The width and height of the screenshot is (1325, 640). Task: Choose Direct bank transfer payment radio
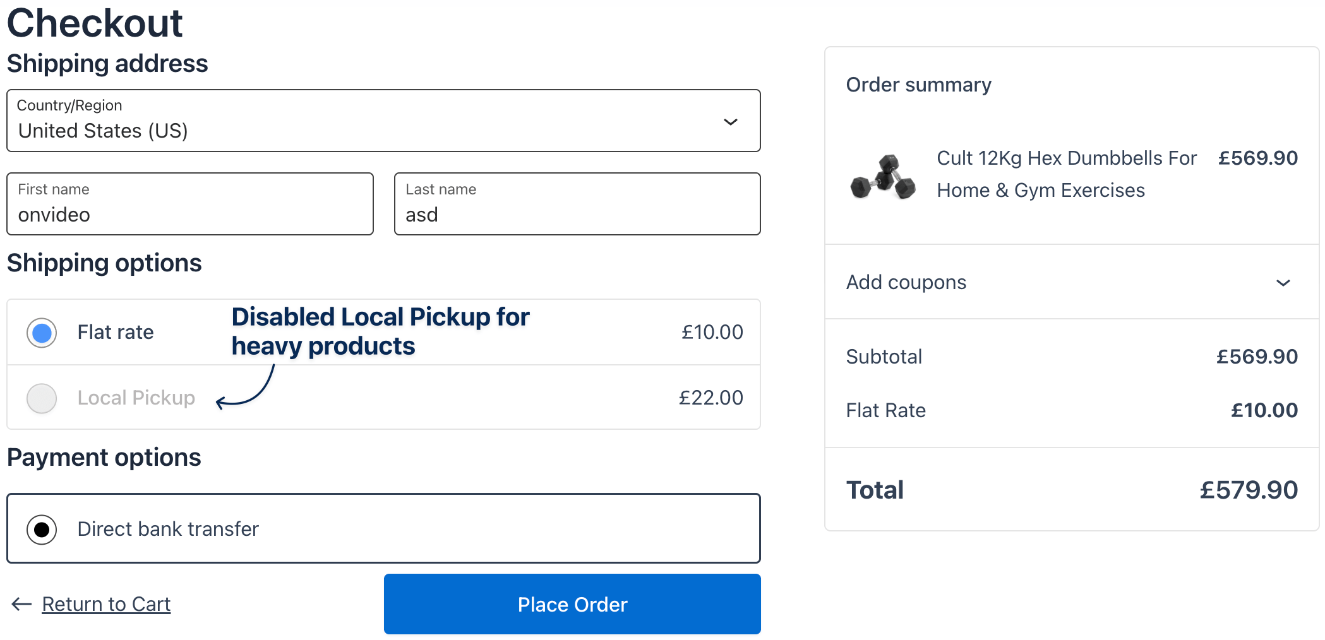coord(42,529)
